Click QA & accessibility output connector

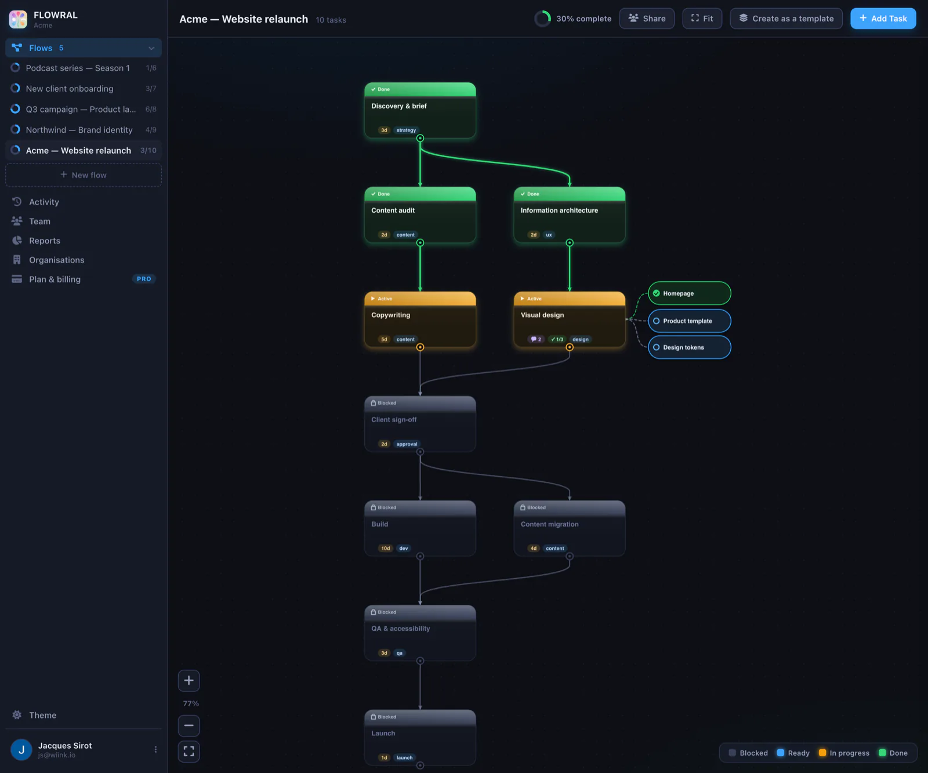420,661
